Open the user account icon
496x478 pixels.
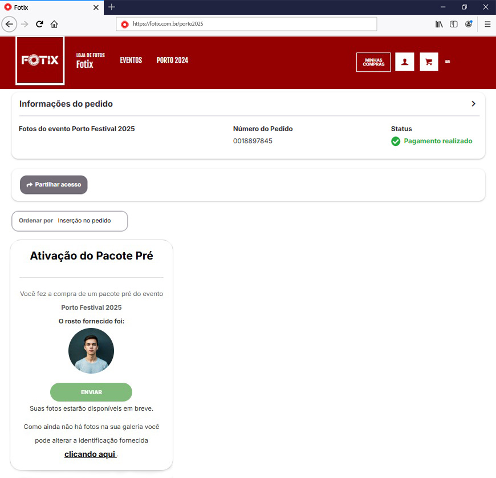pyautogui.click(x=405, y=62)
